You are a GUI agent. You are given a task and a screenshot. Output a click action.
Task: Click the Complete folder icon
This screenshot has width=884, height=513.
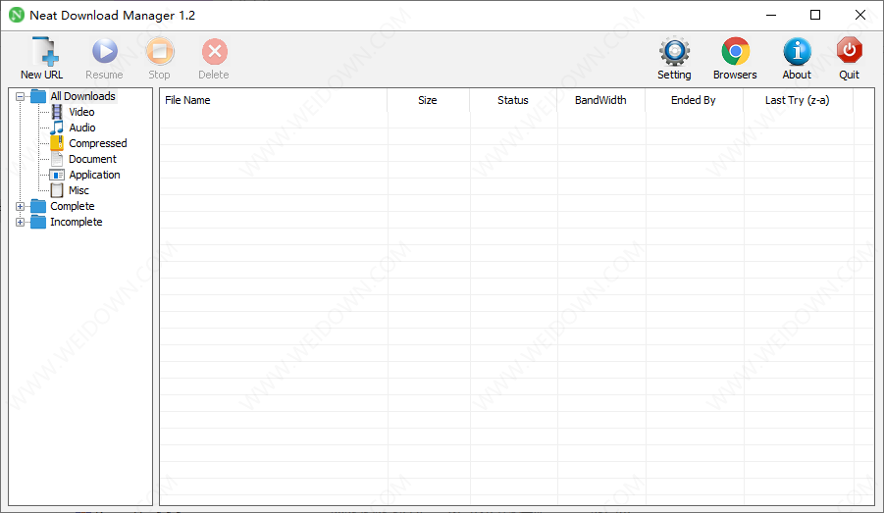38,206
